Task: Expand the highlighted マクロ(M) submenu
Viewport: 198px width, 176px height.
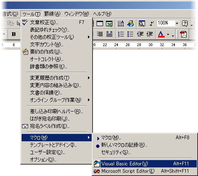Action: click(x=57, y=138)
